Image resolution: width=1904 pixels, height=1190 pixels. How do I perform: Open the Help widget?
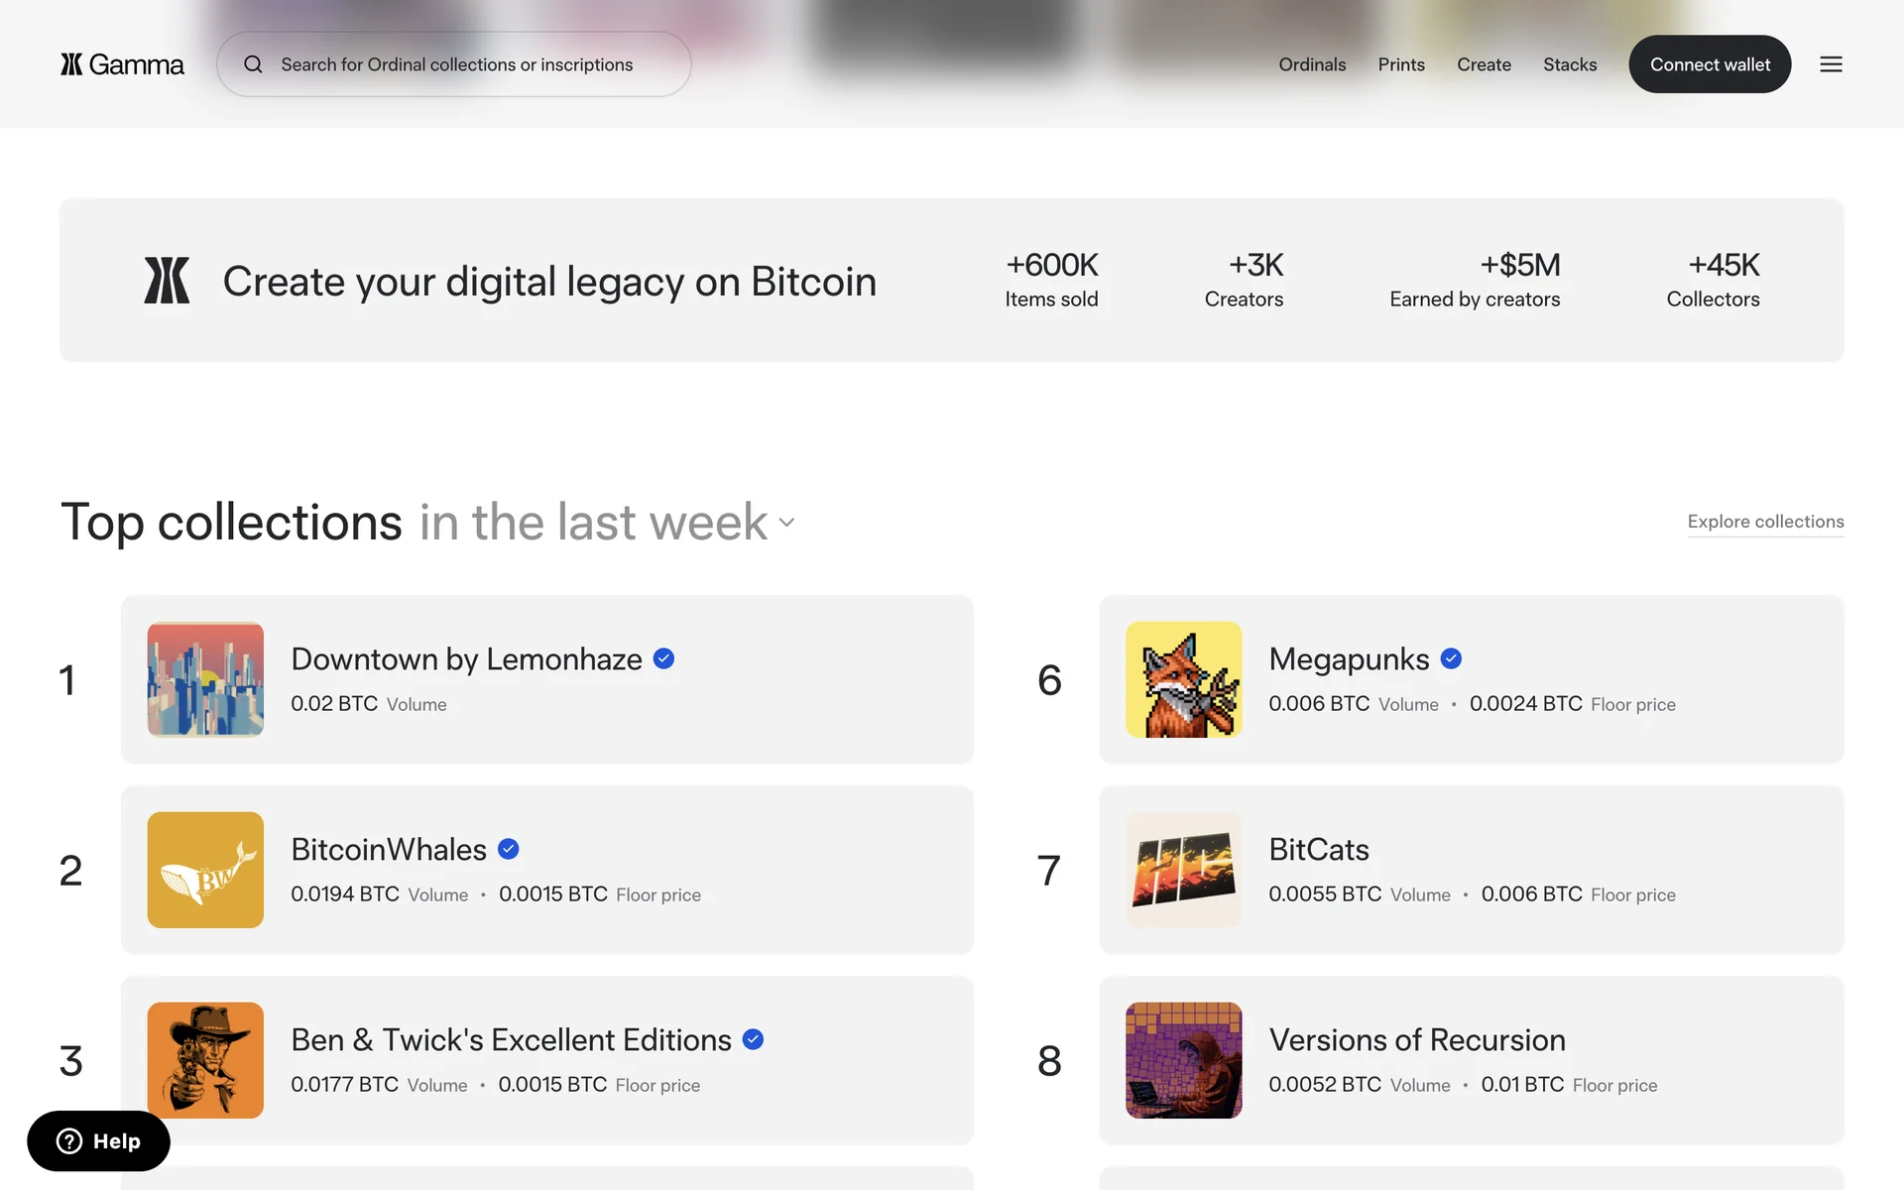(x=98, y=1141)
